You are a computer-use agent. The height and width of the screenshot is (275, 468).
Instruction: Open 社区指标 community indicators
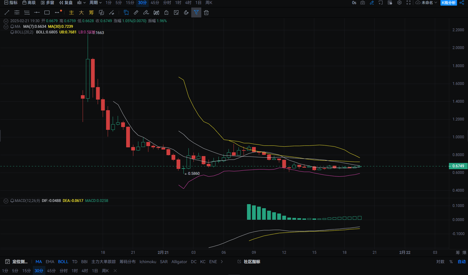249,262
